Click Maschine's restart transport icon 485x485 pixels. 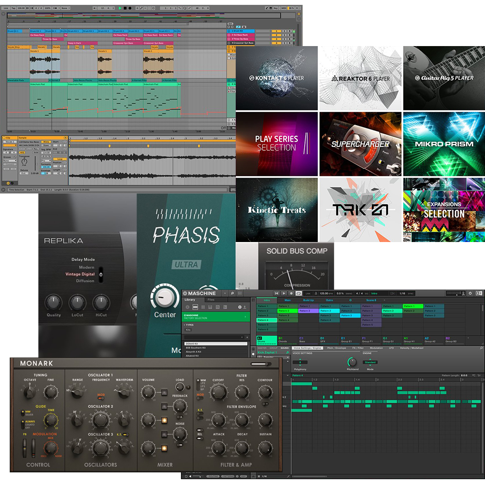(x=276, y=293)
